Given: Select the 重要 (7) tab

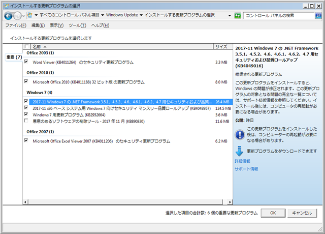Looking at the screenshot, I should pos(14,57).
